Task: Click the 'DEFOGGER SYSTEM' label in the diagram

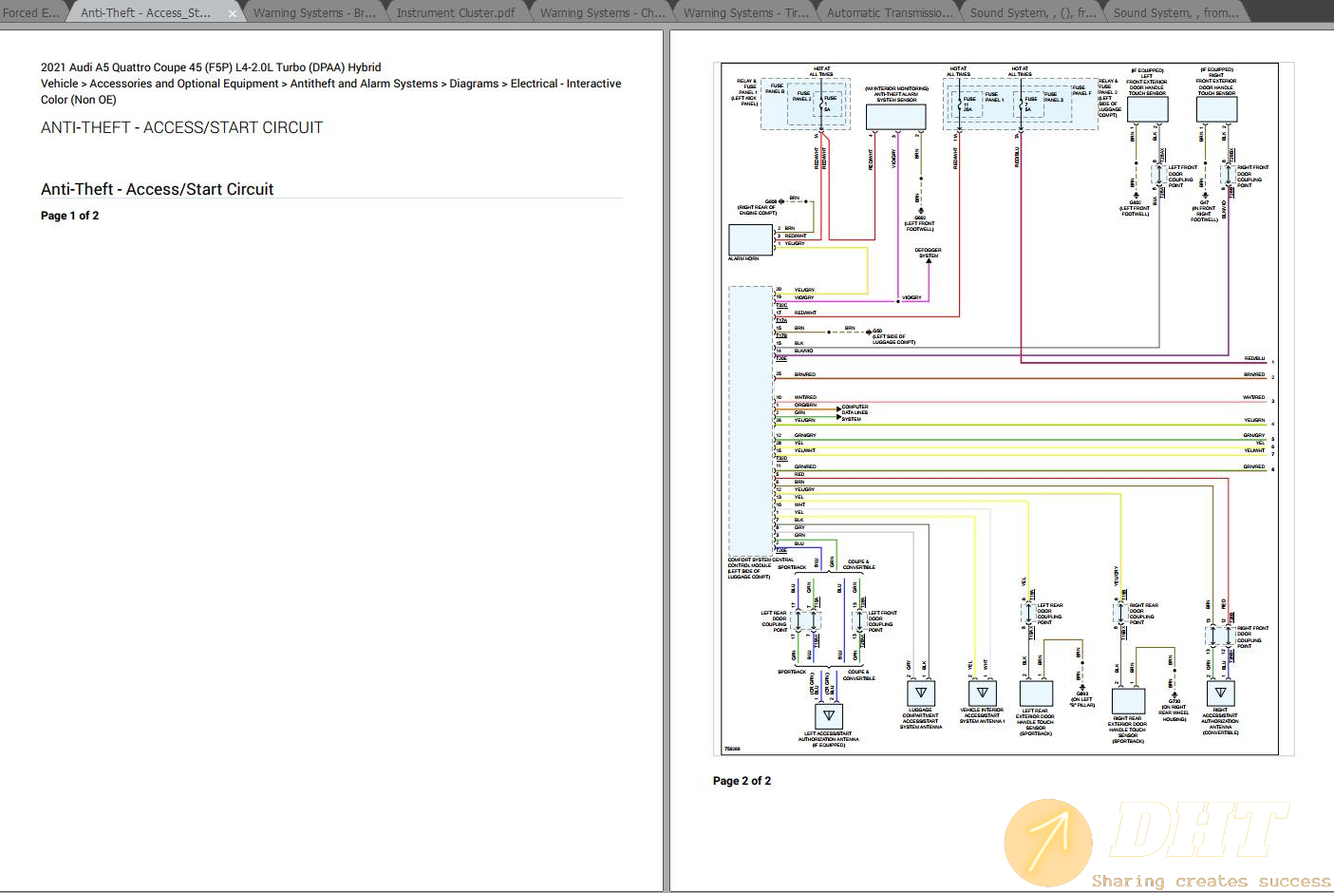Action: pyautogui.click(x=929, y=253)
